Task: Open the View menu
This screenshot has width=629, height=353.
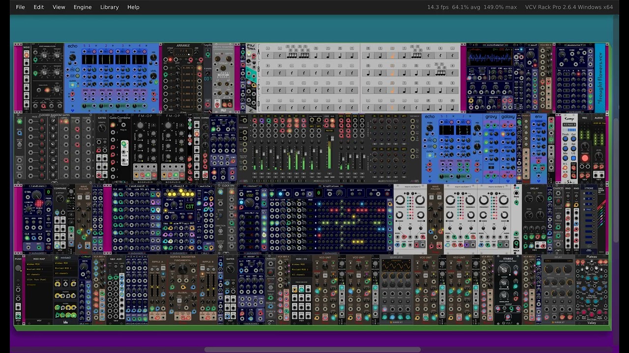Action: point(59,7)
